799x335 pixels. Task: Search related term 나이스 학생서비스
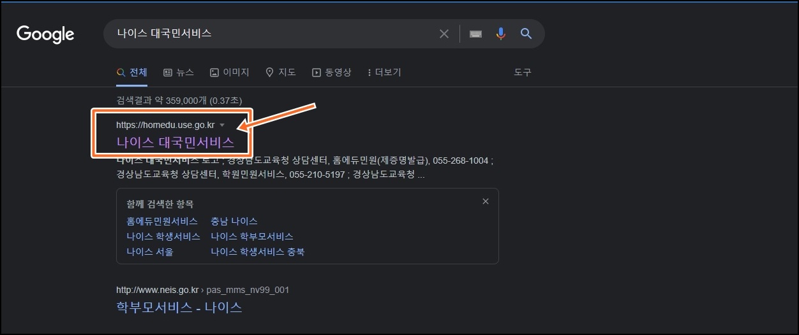pos(162,236)
